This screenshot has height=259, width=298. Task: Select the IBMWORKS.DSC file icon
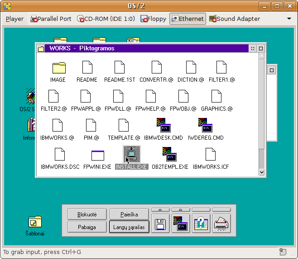(60, 154)
